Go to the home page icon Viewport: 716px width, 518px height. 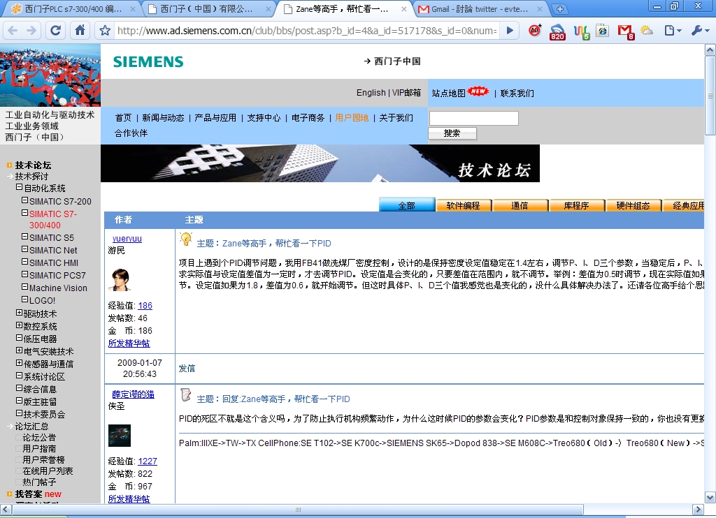tap(80, 31)
